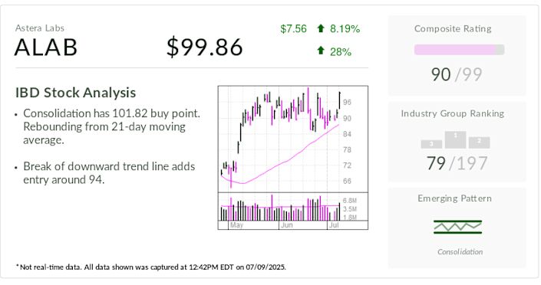
Task: Click the $7.56 price change value
Action: (293, 28)
